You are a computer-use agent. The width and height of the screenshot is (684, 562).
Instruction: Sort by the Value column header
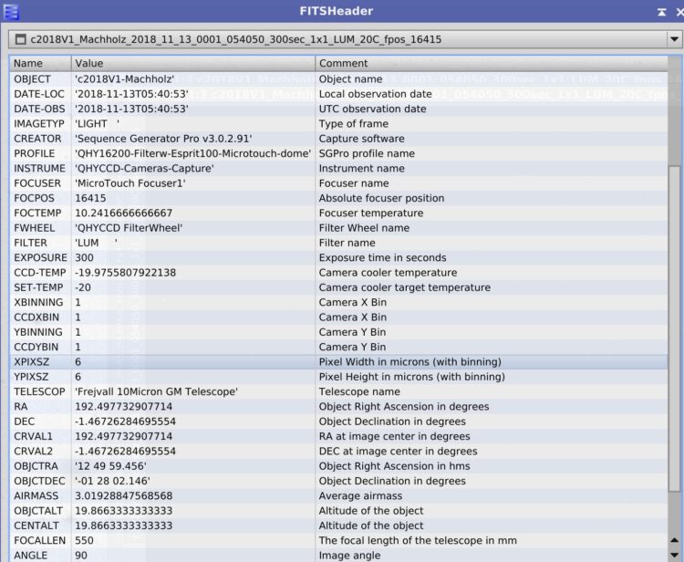193,63
